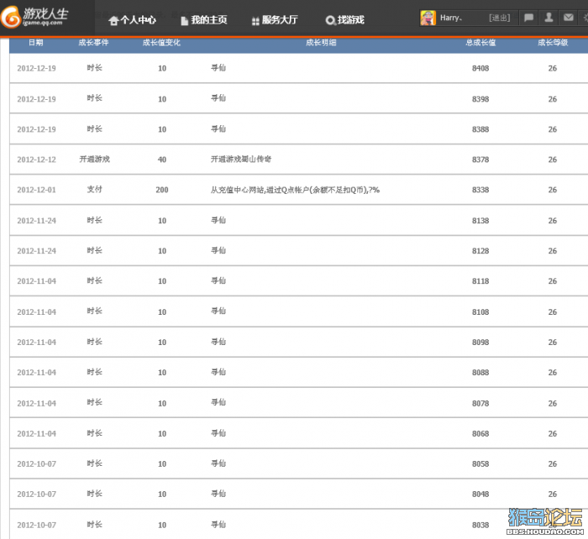Click the date 2012-12-12
Viewport: 588px width, 539px height.
pyautogui.click(x=36, y=160)
